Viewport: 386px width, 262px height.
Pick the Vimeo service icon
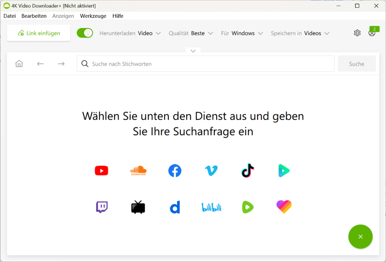(x=211, y=170)
